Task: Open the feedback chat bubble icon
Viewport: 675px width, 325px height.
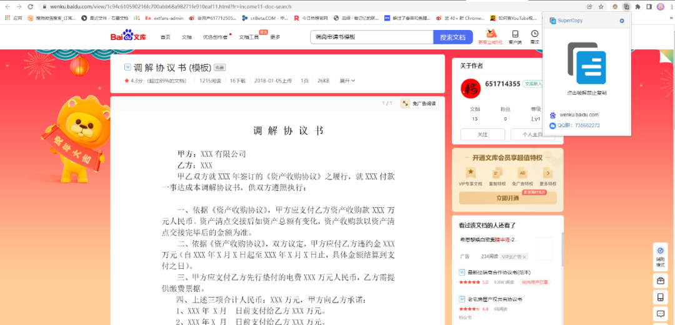Action: tap(660, 313)
